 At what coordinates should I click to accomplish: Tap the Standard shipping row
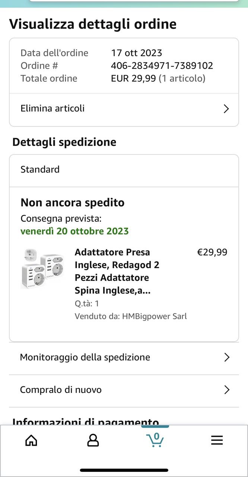click(x=124, y=170)
